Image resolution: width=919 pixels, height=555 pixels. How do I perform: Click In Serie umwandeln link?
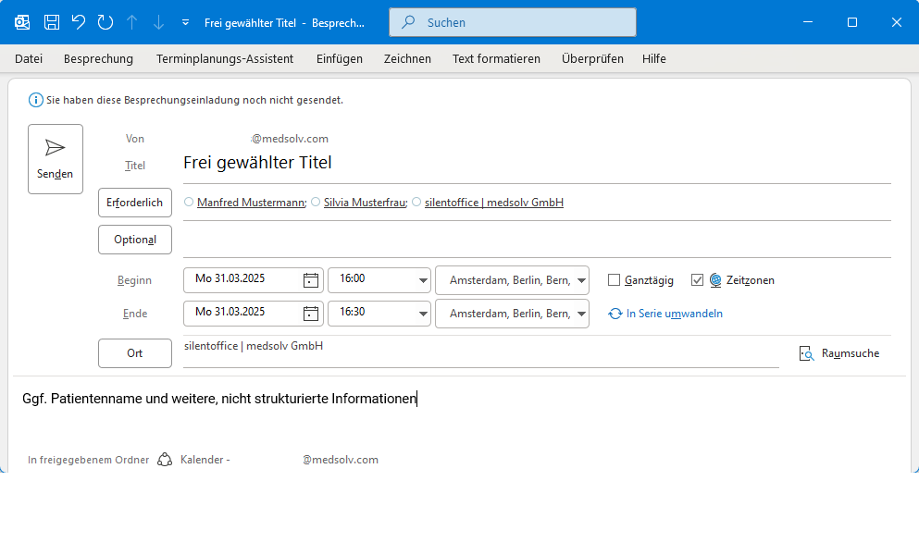[x=674, y=314]
